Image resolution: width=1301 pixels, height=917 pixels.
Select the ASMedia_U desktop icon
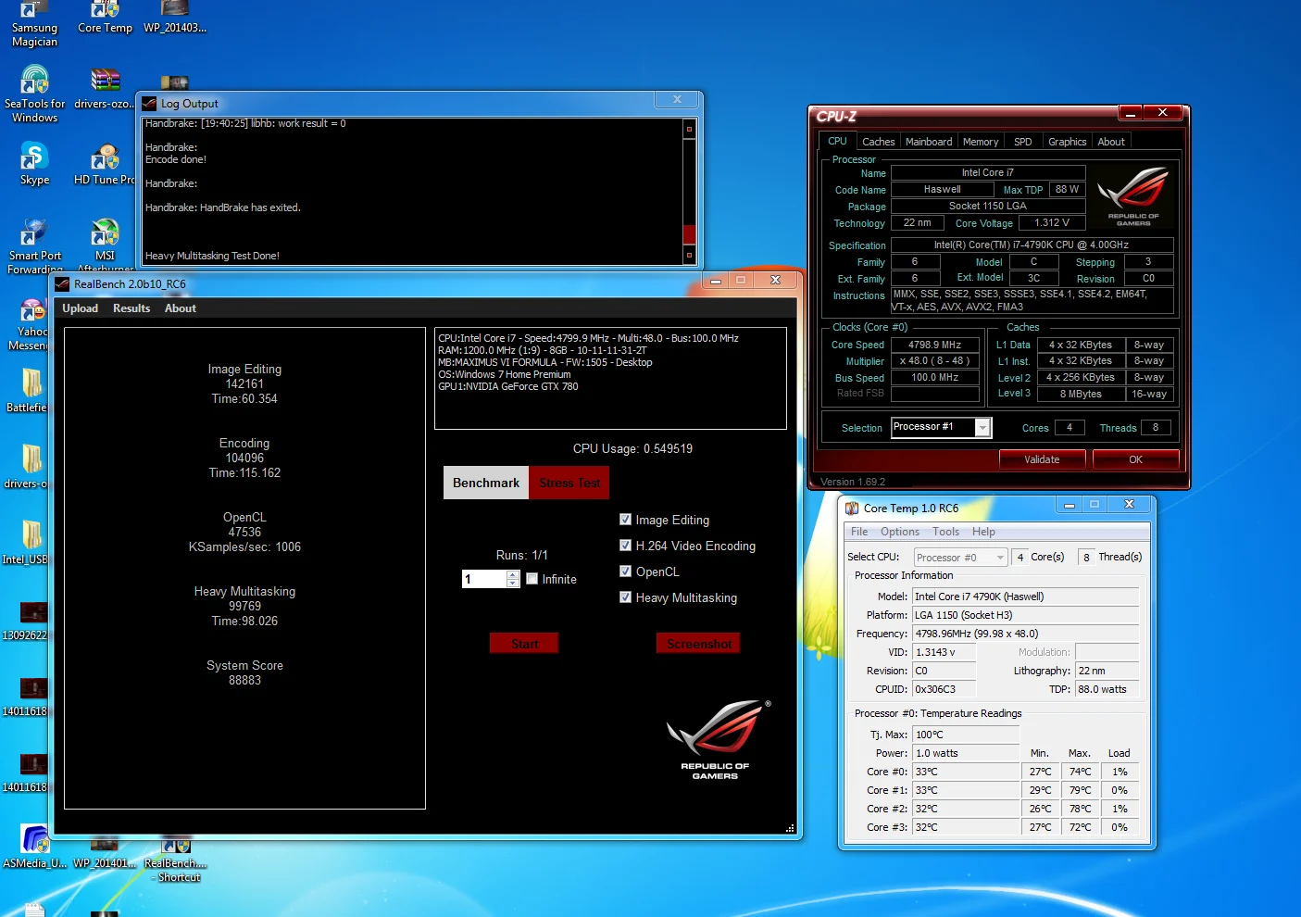pyautogui.click(x=34, y=847)
